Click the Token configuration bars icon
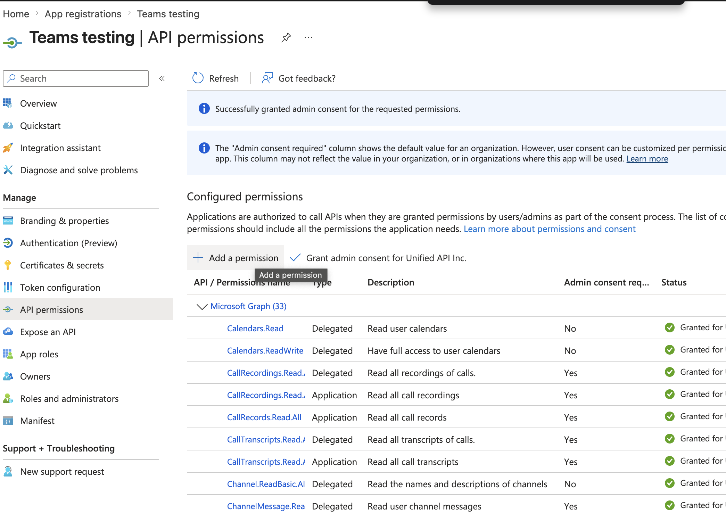 click(x=8, y=287)
